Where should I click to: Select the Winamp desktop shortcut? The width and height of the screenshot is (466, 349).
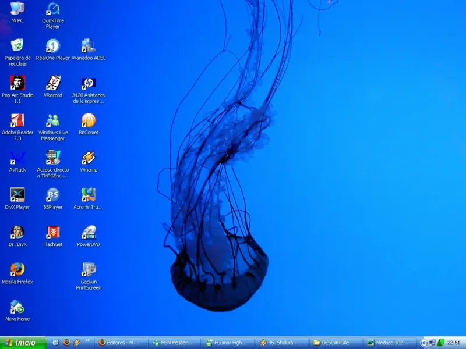(89, 158)
